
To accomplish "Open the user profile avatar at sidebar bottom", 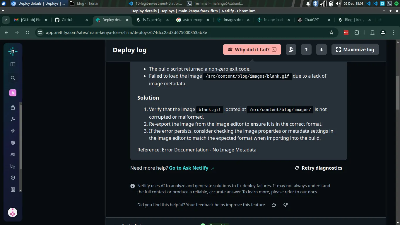I will [x=13, y=212].
